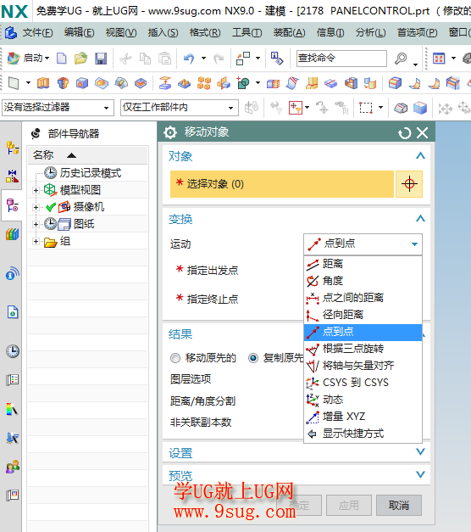The width and height of the screenshot is (471, 532).
Task: Choose 点之间的距离 from the motion list
Action: (363, 298)
